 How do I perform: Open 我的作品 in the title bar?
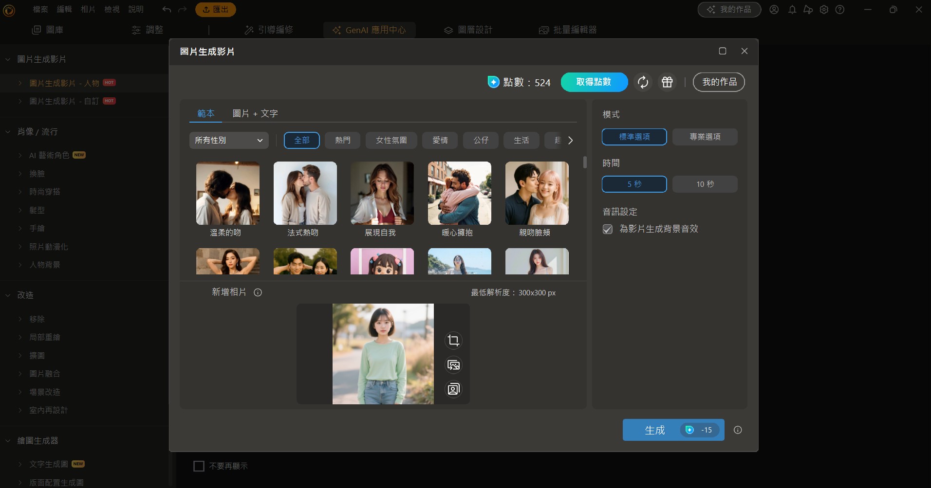(x=729, y=10)
